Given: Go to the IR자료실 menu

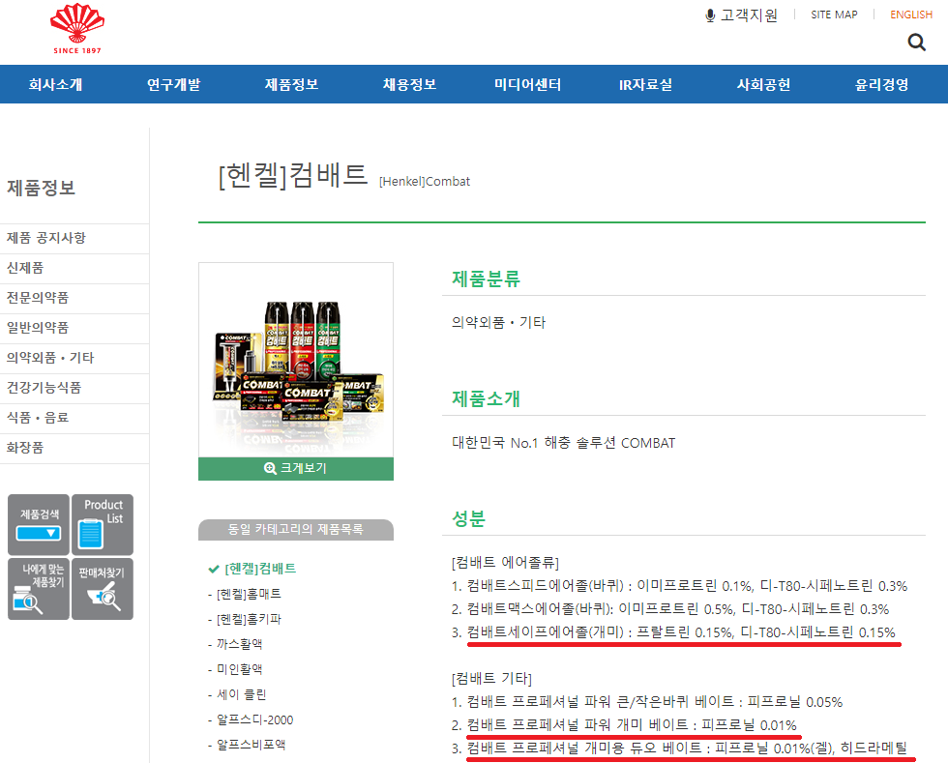Looking at the screenshot, I should coord(645,84).
